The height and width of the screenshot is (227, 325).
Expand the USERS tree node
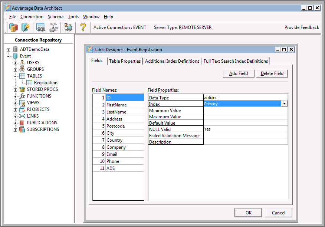15,62
